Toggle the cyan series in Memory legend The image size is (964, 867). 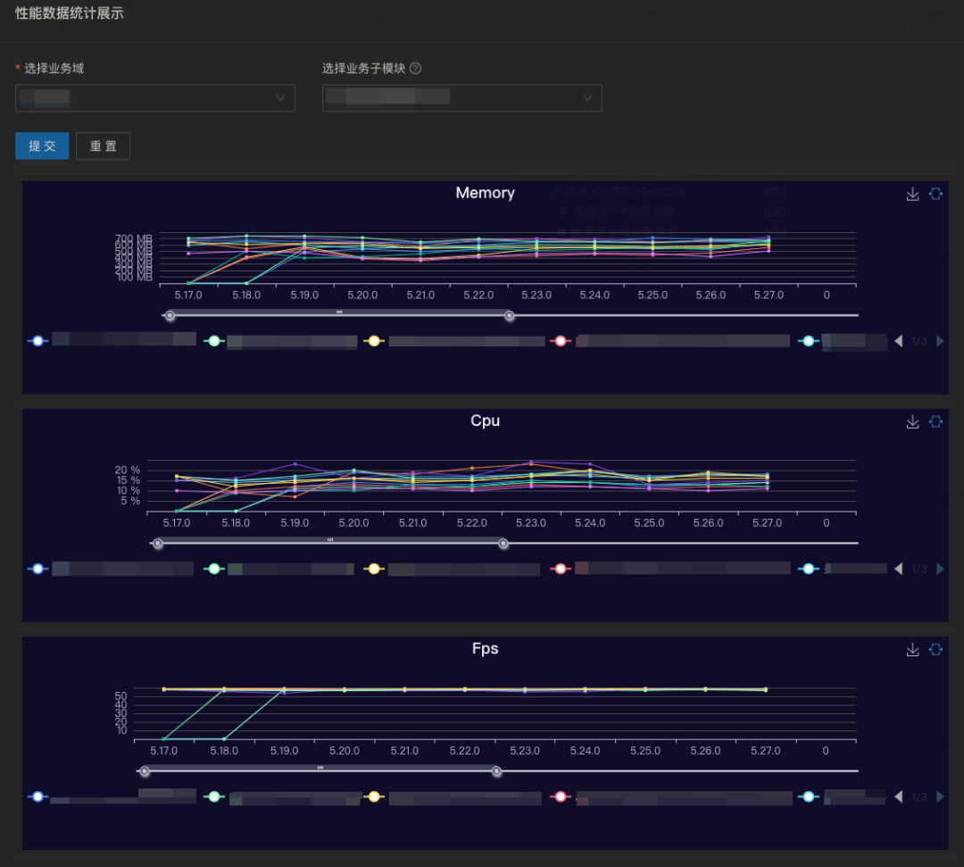pos(809,341)
